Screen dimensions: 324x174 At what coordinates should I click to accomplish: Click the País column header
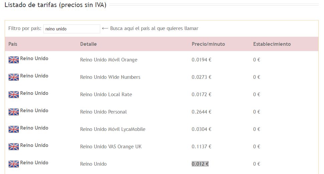coord(13,44)
